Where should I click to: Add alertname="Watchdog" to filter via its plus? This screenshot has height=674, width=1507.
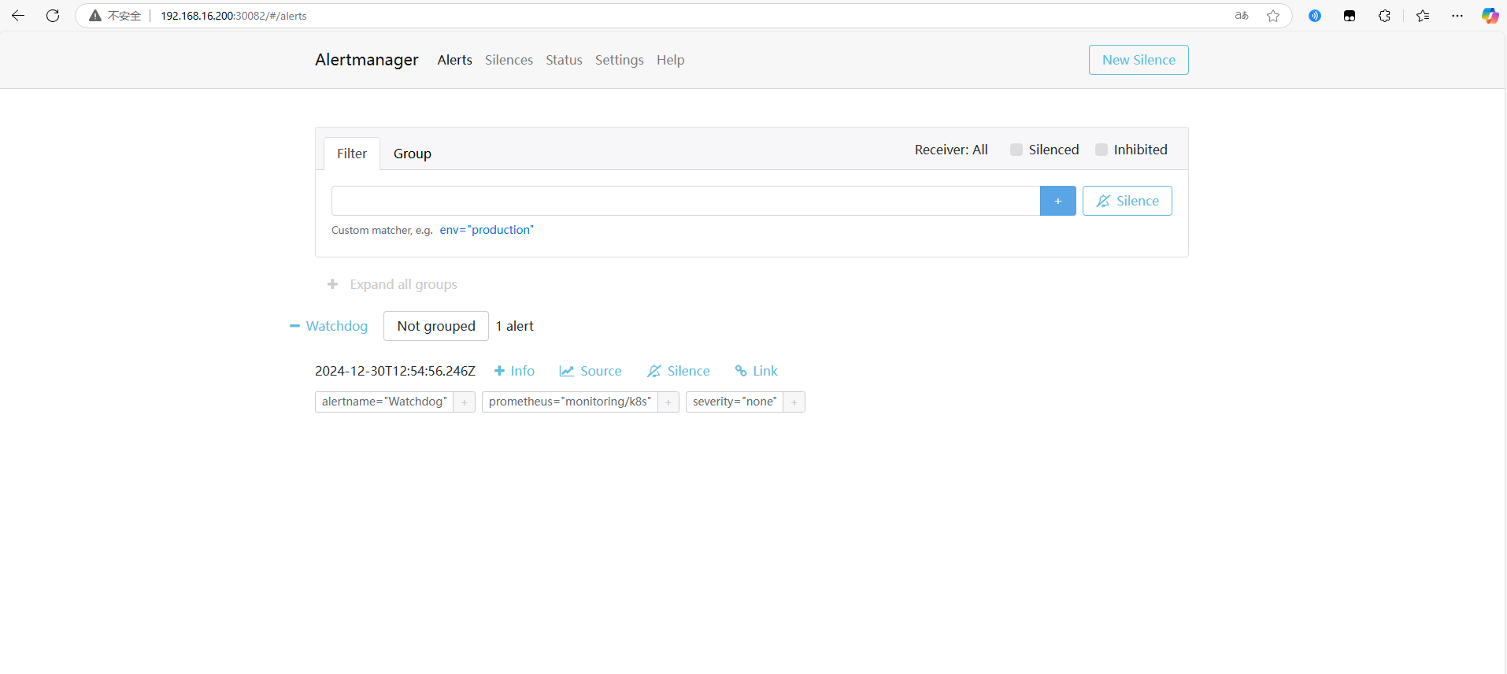point(465,402)
